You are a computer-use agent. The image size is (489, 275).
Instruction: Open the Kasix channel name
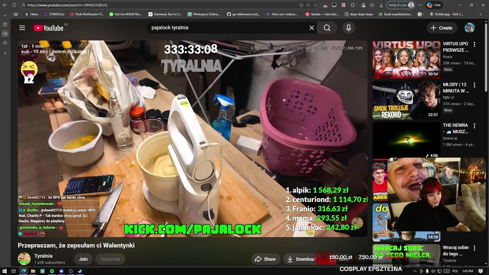448,57
